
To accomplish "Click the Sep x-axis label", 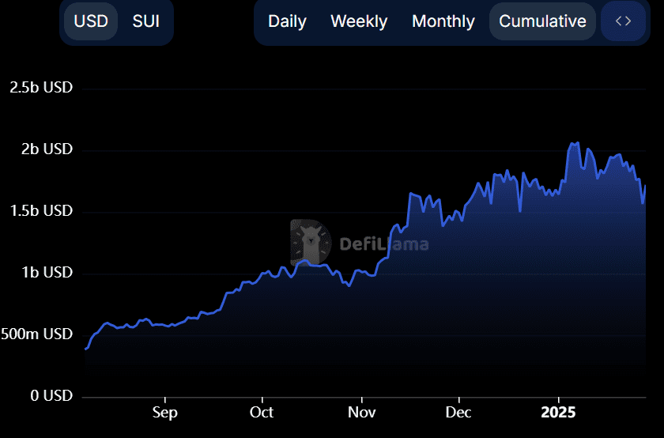I will (164, 412).
